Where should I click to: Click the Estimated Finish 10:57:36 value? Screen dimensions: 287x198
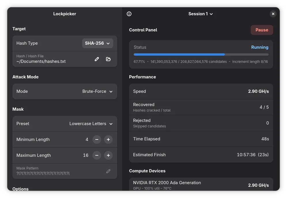(x=253, y=155)
